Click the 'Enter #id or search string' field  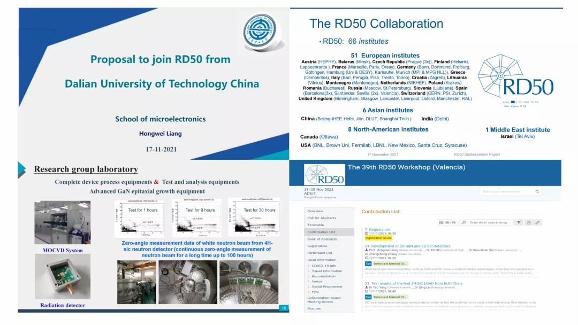(x=490, y=222)
